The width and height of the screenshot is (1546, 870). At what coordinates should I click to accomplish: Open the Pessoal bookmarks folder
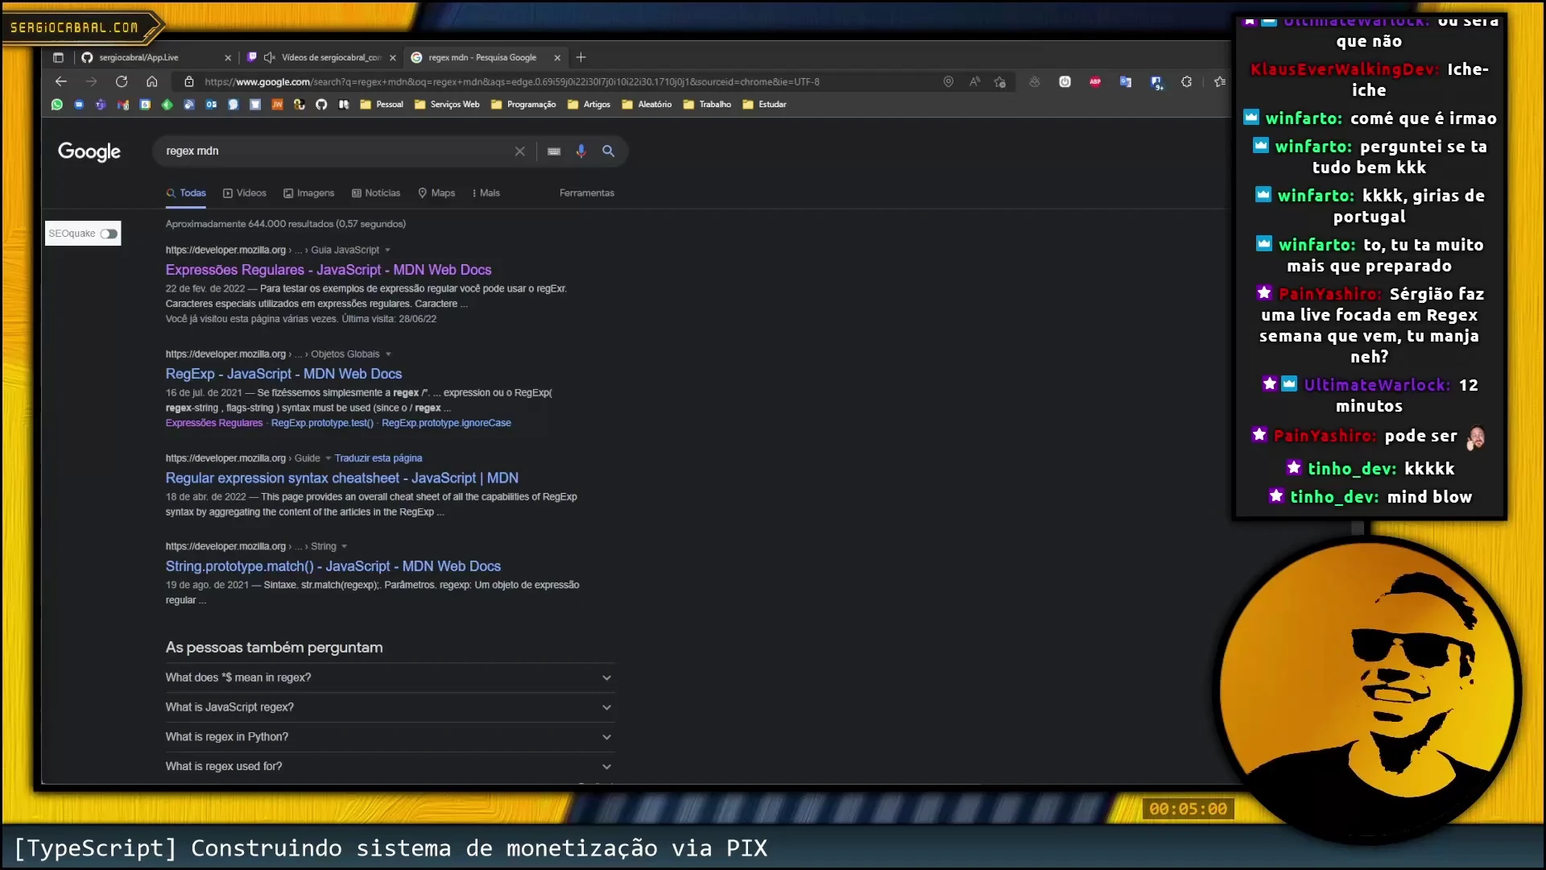coord(382,104)
